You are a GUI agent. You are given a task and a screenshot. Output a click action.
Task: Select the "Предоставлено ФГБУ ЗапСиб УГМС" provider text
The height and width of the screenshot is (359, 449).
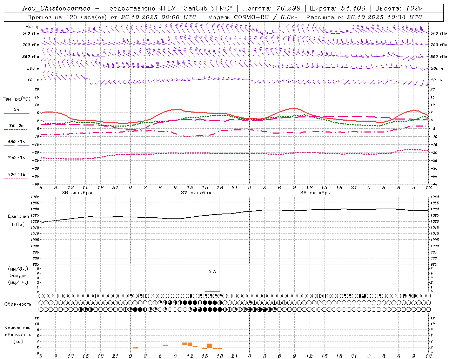[x=168, y=8]
